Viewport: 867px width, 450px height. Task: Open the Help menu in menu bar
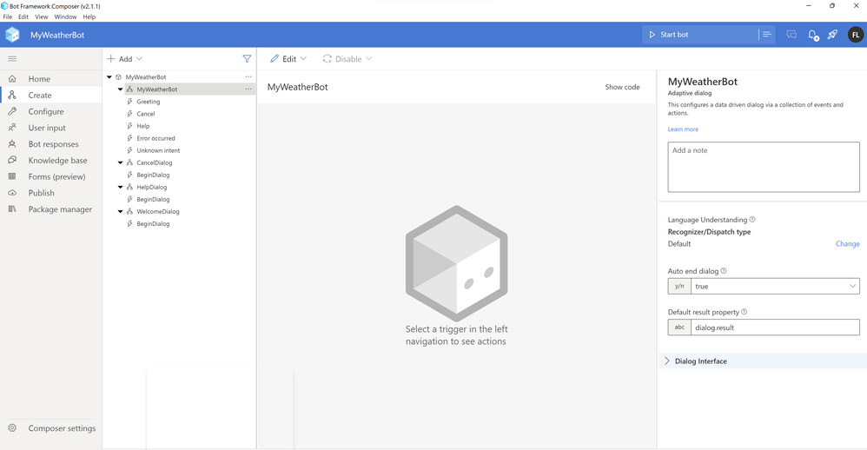(89, 17)
